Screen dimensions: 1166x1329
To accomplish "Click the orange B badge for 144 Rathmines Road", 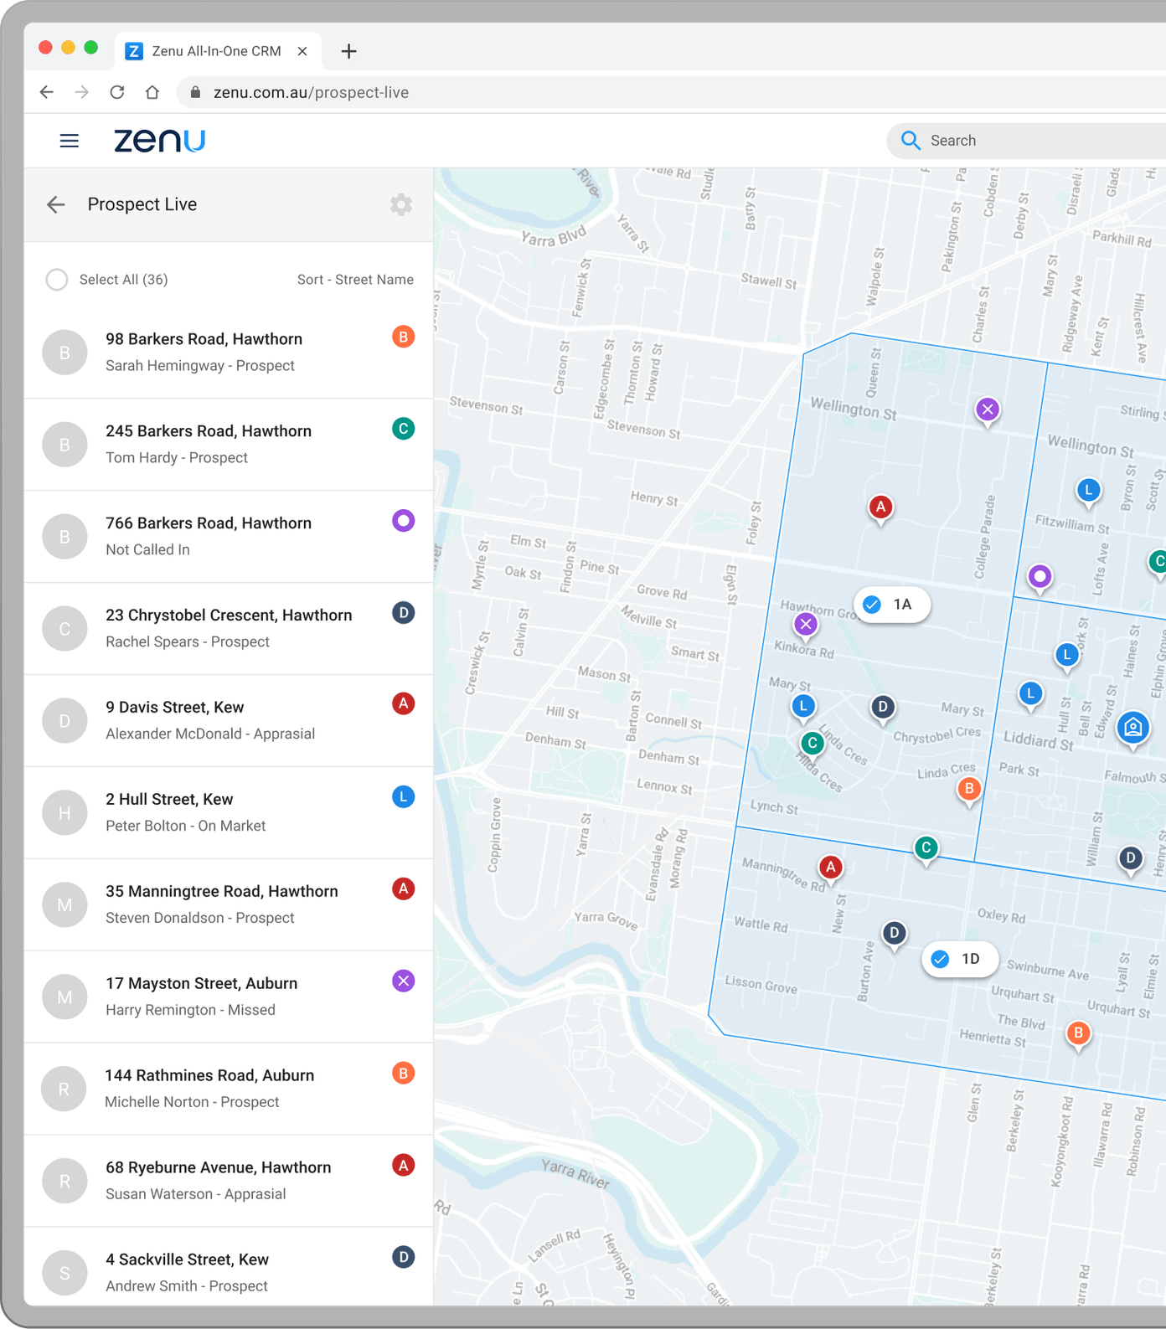I will pyautogui.click(x=404, y=1073).
